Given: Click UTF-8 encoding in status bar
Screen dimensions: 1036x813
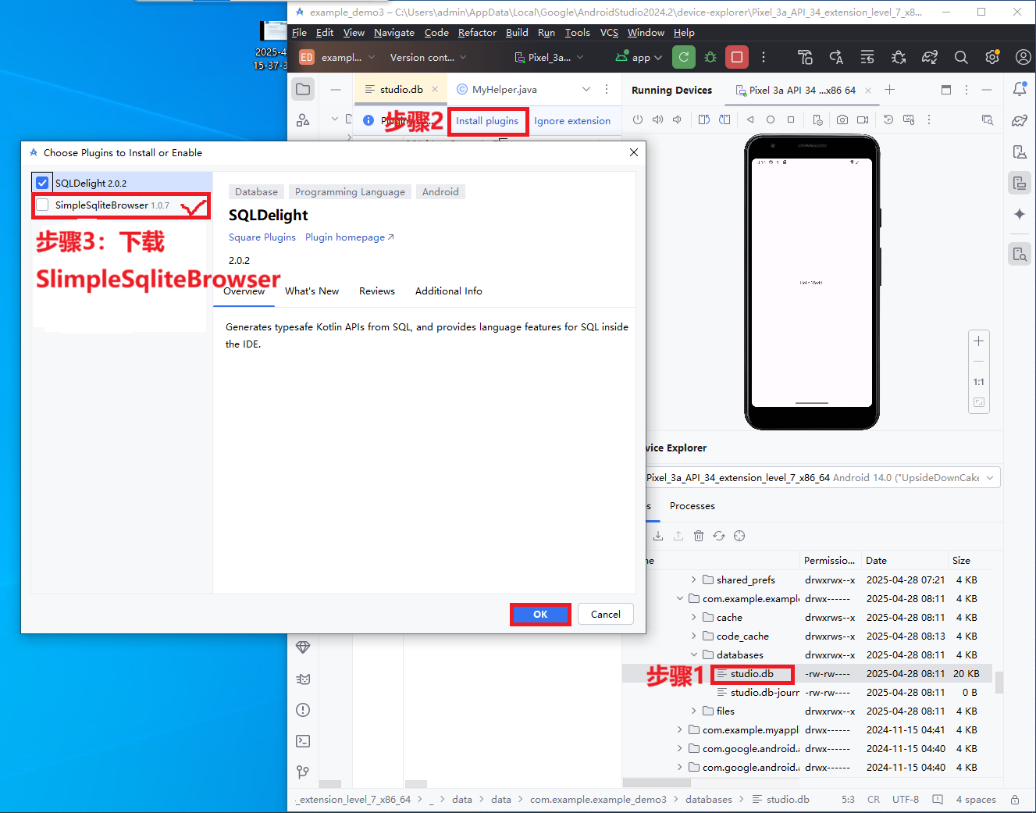Looking at the screenshot, I should click(x=906, y=799).
